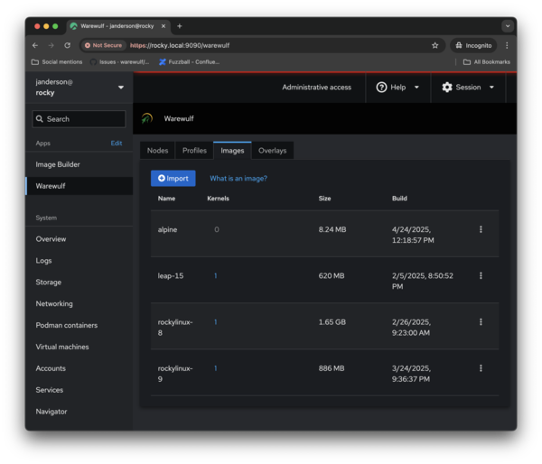Click the browser forward arrow

pyautogui.click(x=51, y=45)
